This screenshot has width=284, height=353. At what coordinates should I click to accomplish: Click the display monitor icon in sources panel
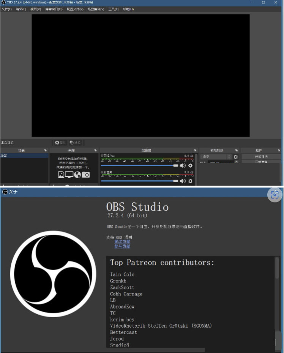69,175
